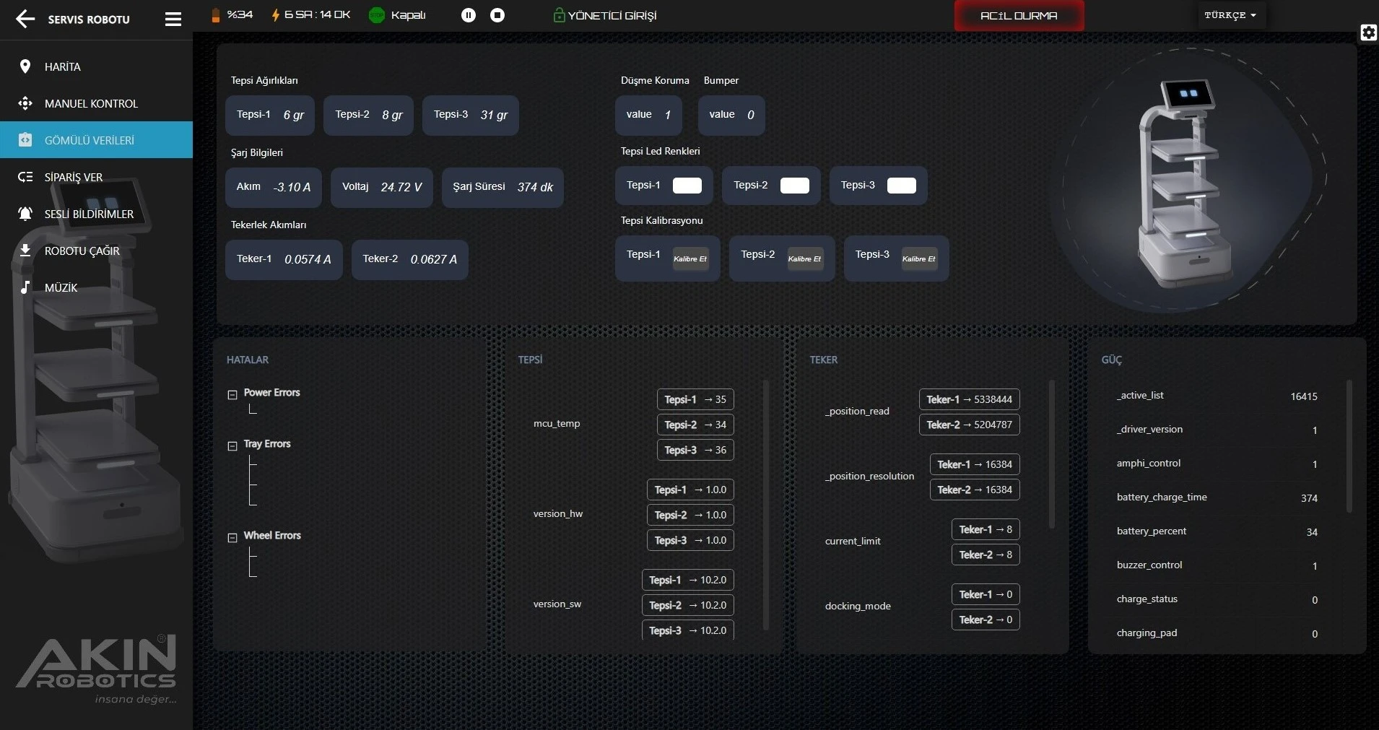Viewport: 1379px width, 730px height.
Task: Click the Güç panel scrollbar
Action: pyautogui.click(x=1349, y=446)
